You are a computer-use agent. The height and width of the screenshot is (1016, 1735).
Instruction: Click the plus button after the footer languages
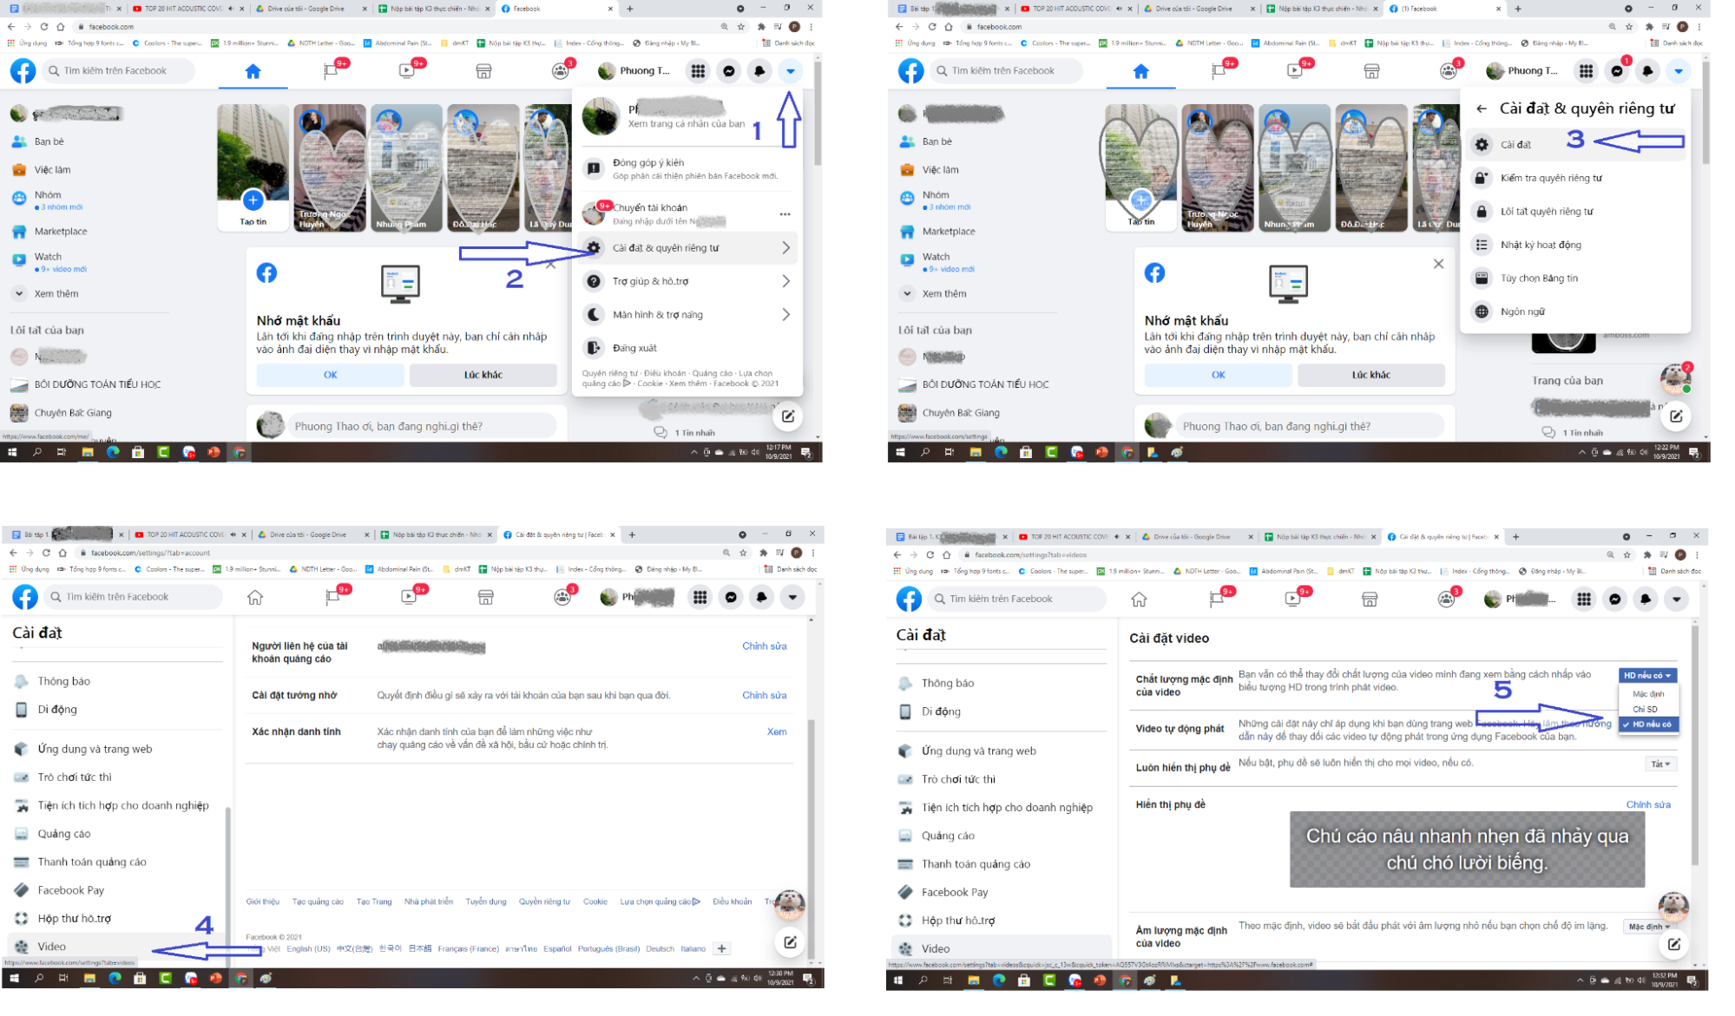pos(721,948)
